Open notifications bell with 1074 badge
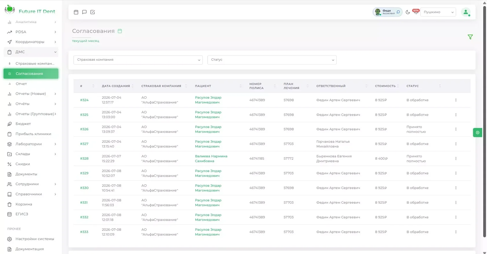Image resolution: width=487 pixels, height=254 pixels. (416, 12)
